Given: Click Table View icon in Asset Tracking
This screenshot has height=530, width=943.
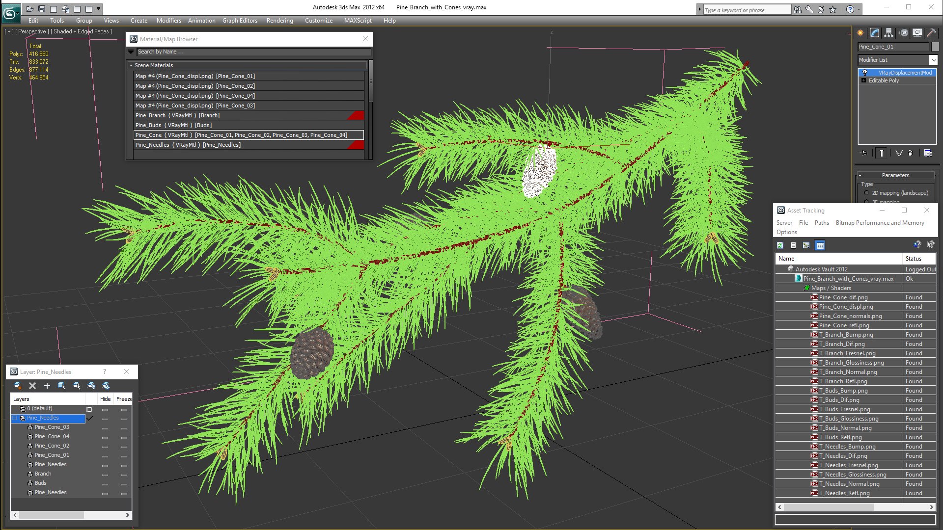Looking at the screenshot, I should (x=820, y=245).
